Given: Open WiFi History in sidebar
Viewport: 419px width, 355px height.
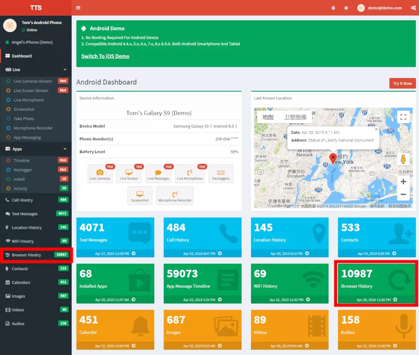Looking at the screenshot, I should [x=36, y=241].
